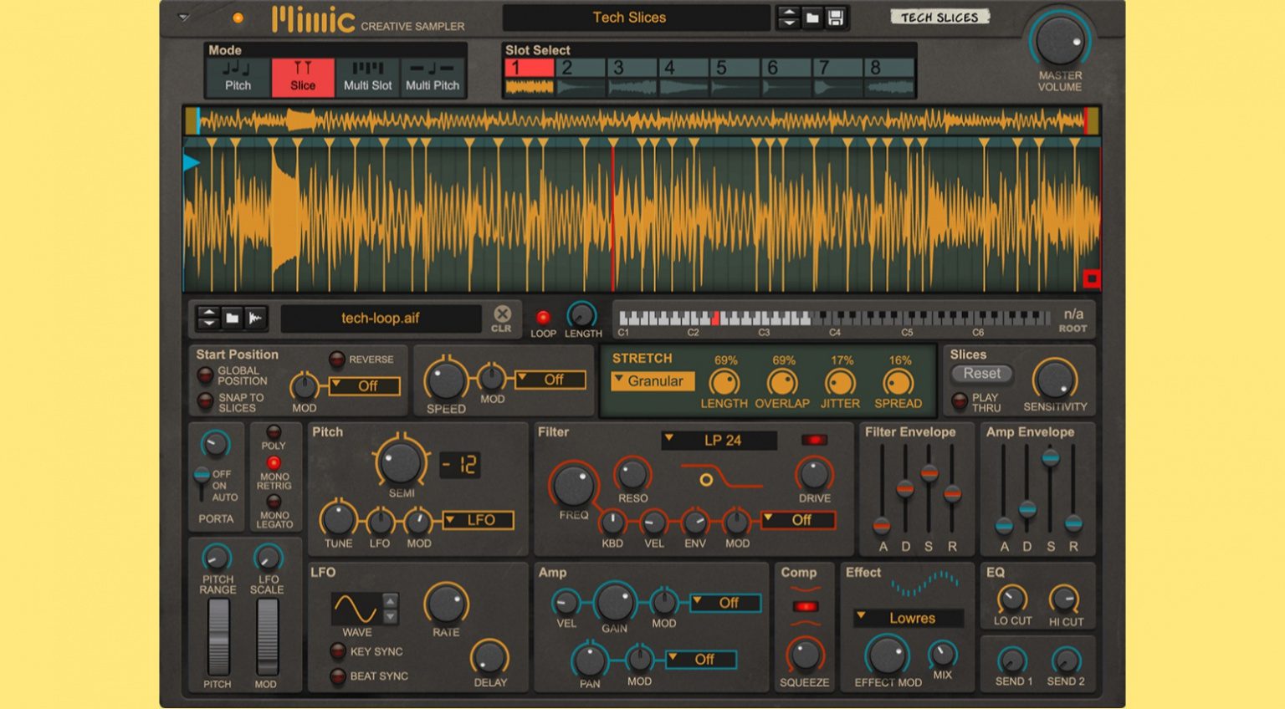Click the waveform preview icon beside folder
Screen dimensions: 1285x709
(x=255, y=318)
